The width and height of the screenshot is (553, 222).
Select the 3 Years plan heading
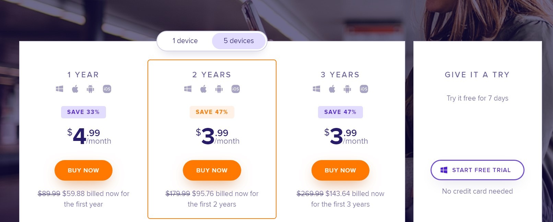click(x=340, y=75)
